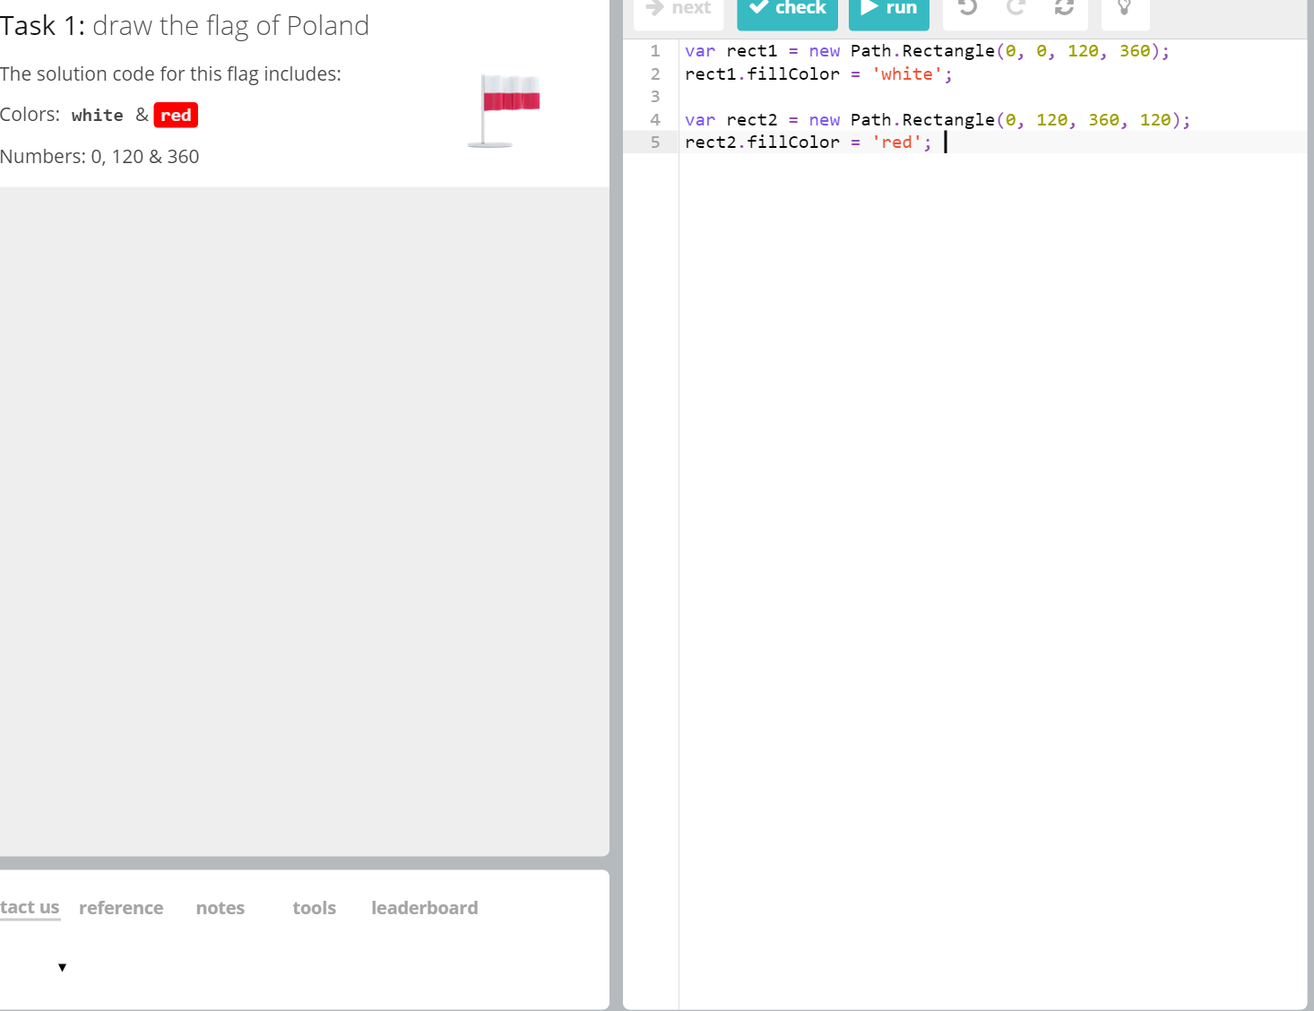This screenshot has height=1011, width=1314.
Task: Open the reference tab
Action: pos(121,908)
